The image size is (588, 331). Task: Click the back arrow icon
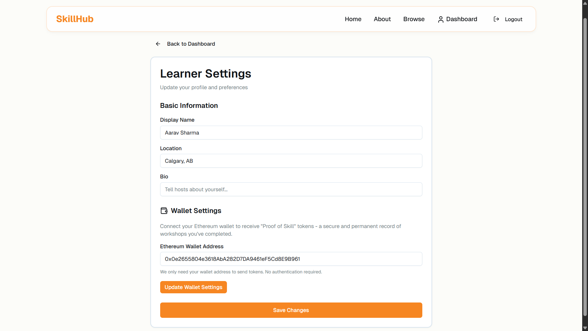click(158, 44)
